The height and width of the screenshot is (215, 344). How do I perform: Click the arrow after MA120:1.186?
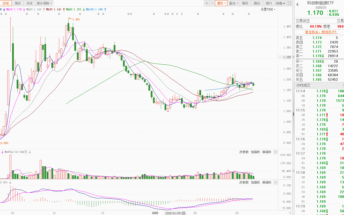pyautogui.click(x=105, y=9)
